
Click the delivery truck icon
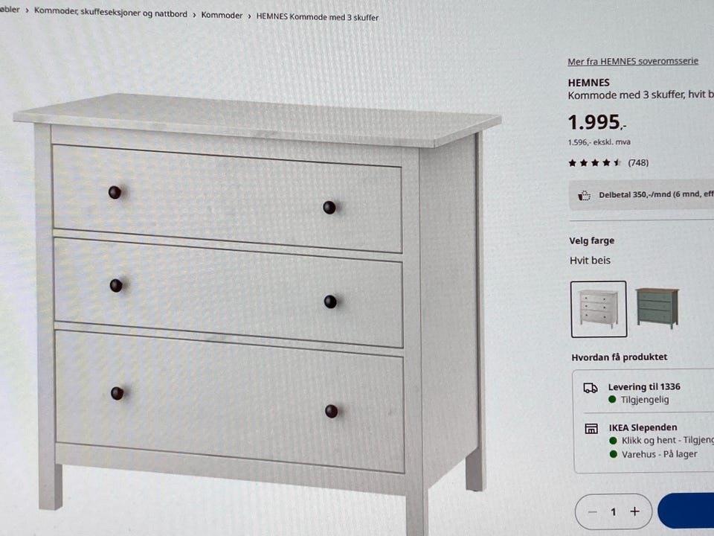tap(591, 389)
